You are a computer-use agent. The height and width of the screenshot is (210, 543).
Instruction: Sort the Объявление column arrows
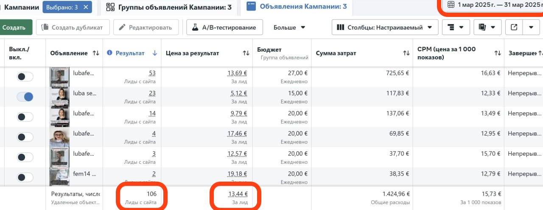(x=96, y=53)
